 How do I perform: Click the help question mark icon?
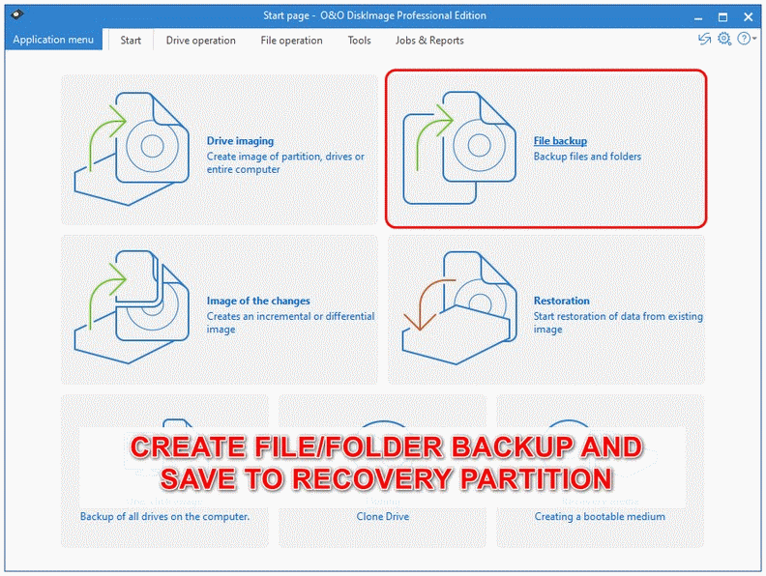tap(744, 39)
